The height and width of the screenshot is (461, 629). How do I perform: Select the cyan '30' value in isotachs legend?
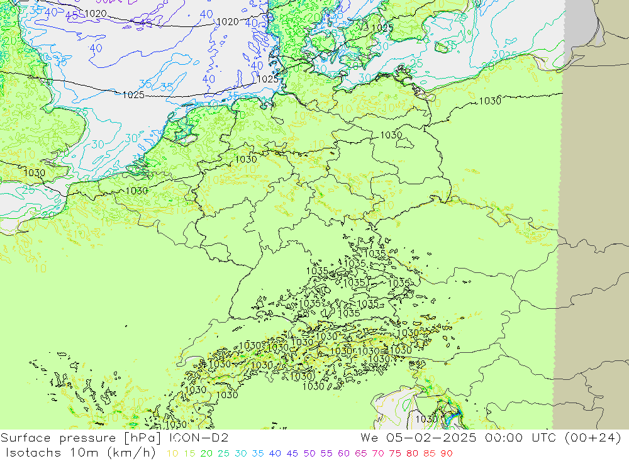241,454
